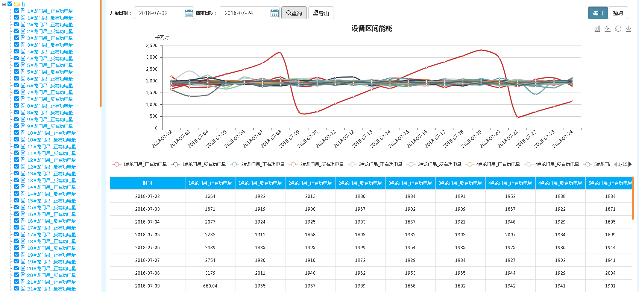Toggle legend entry 3#龙门吊_正有功电量

point(375,164)
